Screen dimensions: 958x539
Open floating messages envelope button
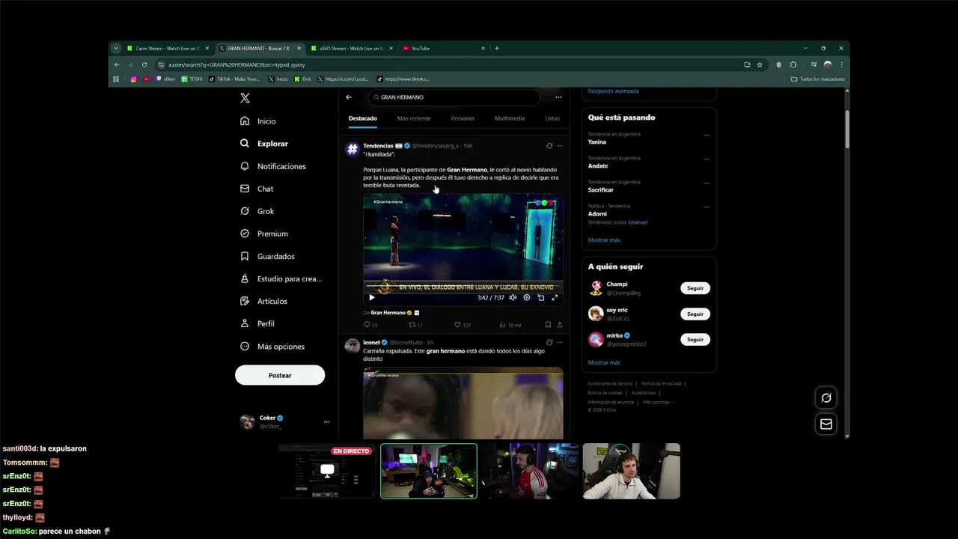point(826,424)
